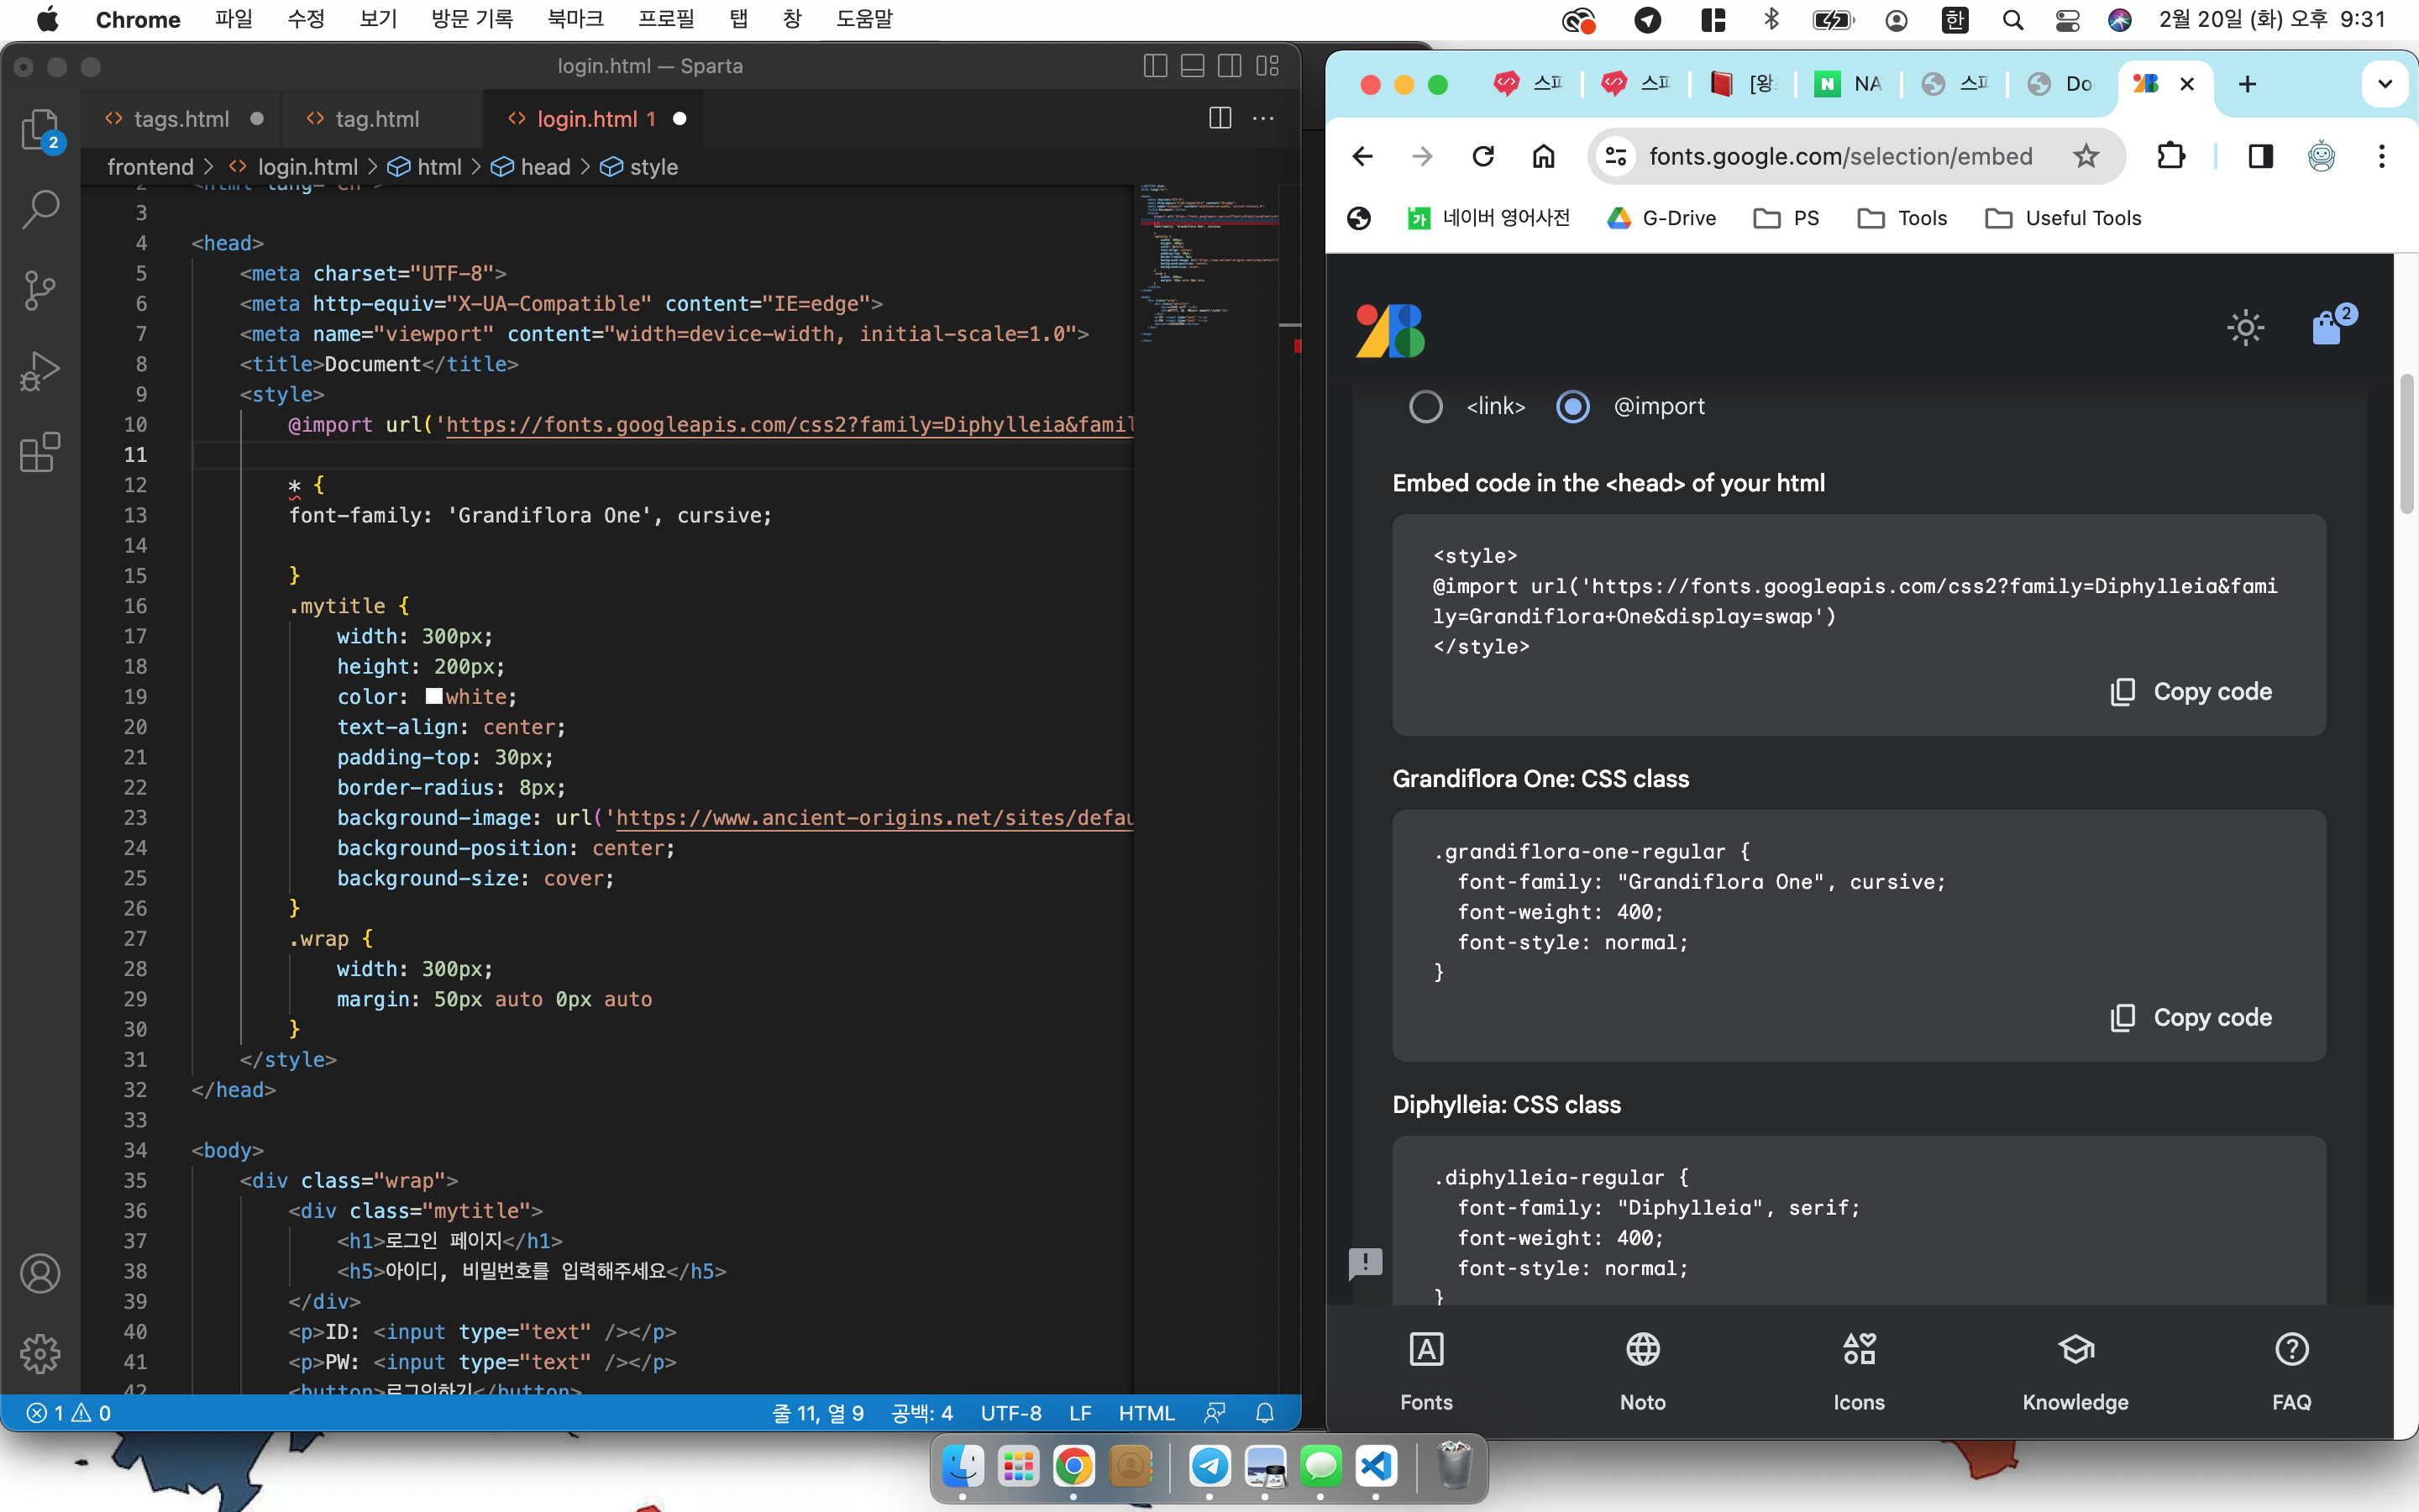Select the @import radio option
Screen dimensions: 2419x1512
click(x=1572, y=406)
